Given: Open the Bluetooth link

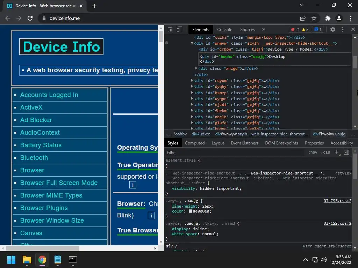Looking at the screenshot, I should click(34, 158).
